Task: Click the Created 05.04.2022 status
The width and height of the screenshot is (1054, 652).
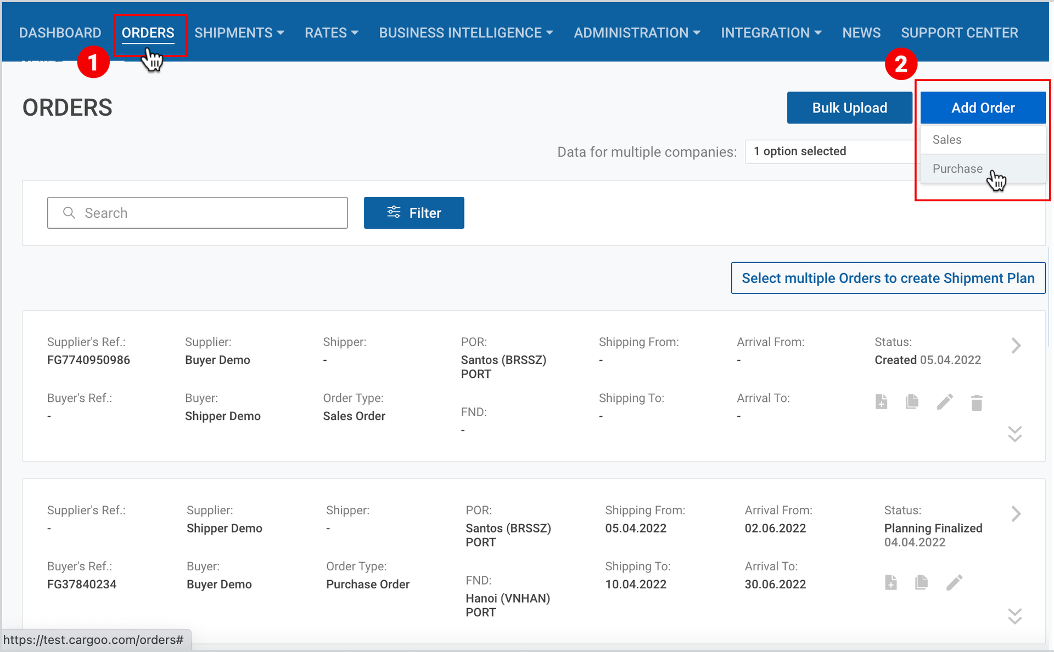Action: (928, 360)
